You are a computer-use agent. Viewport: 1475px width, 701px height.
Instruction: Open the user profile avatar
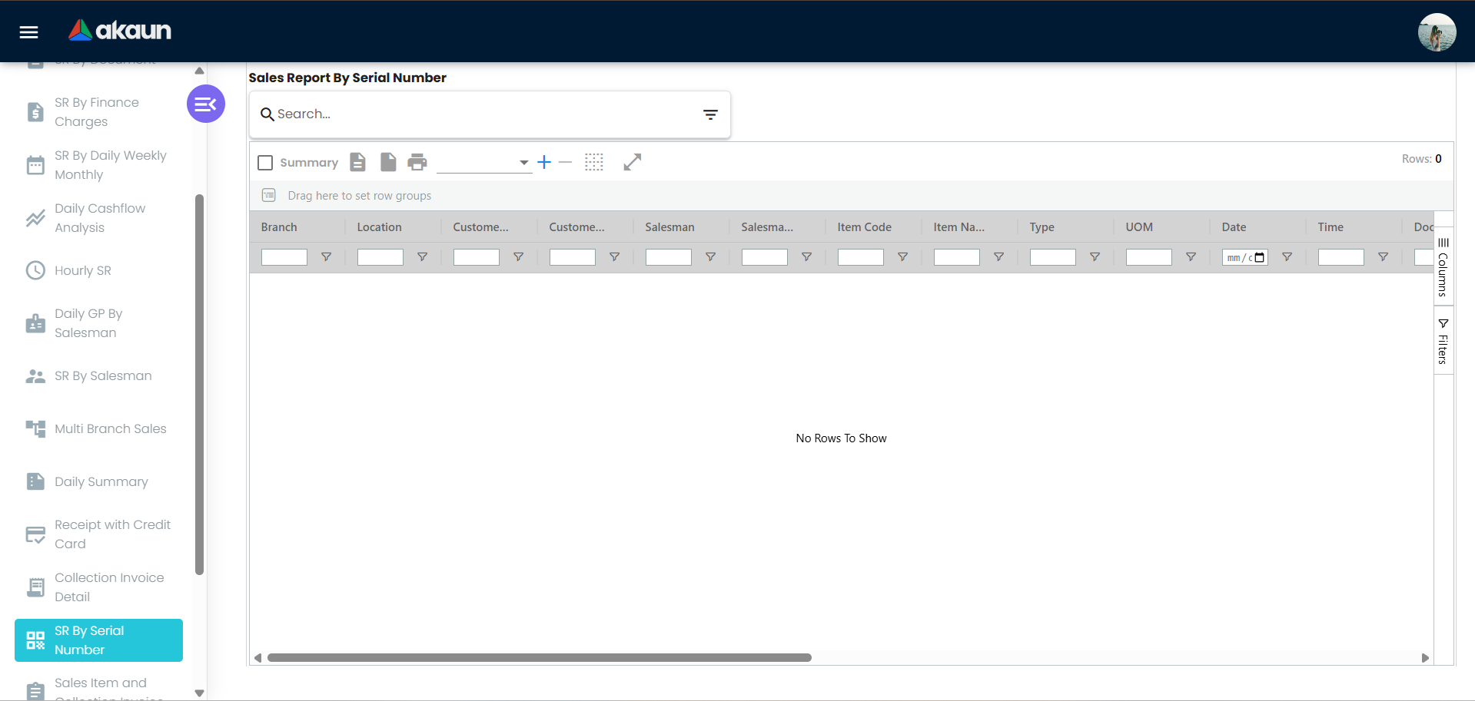[x=1437, y=32]
